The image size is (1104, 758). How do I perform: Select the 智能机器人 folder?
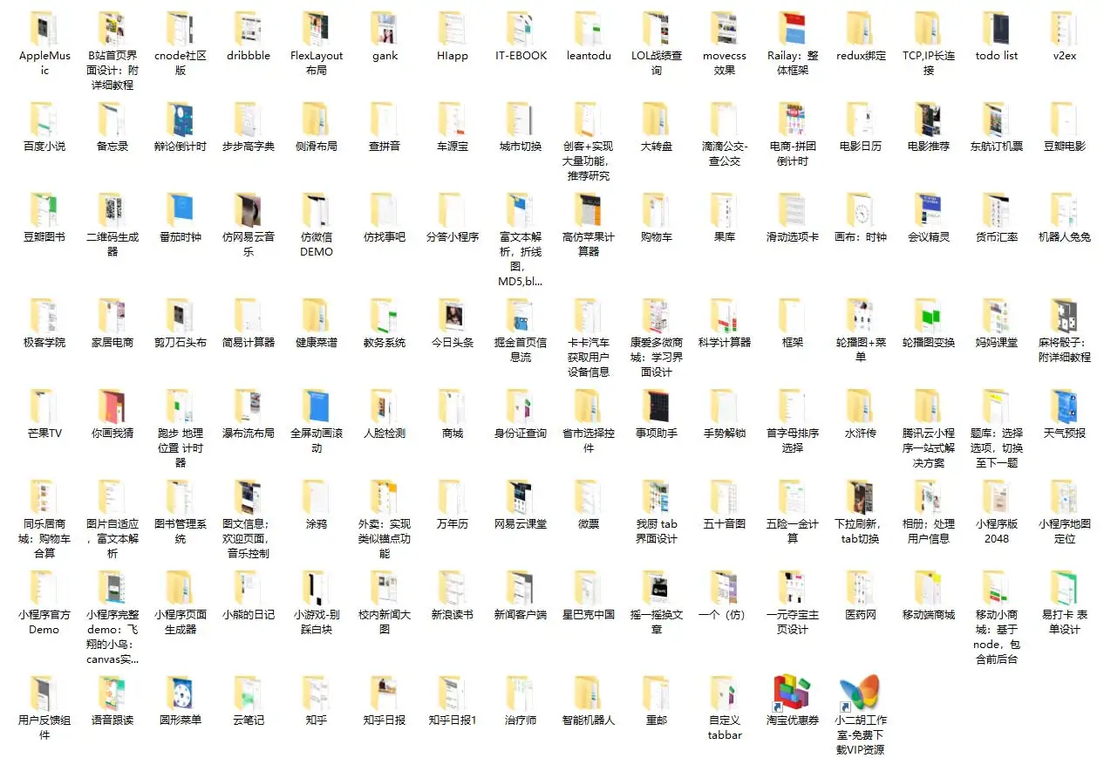click(589, 693)
